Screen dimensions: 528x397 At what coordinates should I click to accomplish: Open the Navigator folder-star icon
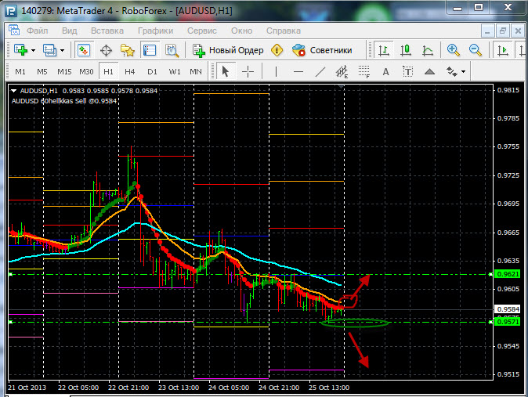point(128,50)
